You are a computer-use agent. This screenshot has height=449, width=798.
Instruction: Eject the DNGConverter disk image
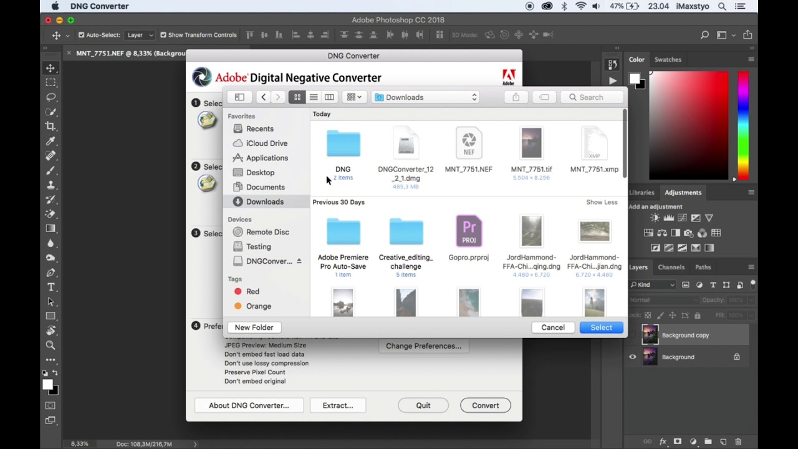[x=299, y=261]
